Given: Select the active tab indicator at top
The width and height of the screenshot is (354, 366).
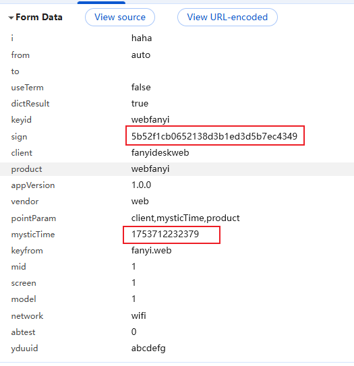Looking at the screenshot, I should 101,2.
